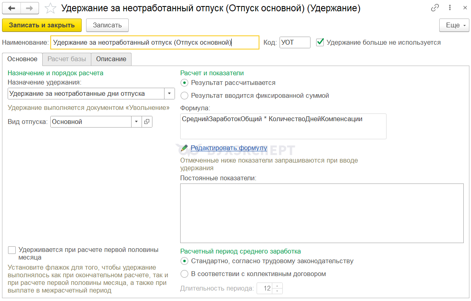Open the Еще menu
This screenshot has height=301, width=471.
454,25
